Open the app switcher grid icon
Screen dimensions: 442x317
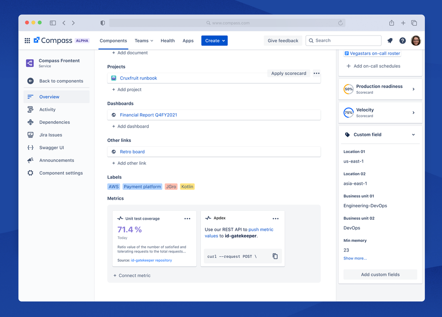[27, 41]
